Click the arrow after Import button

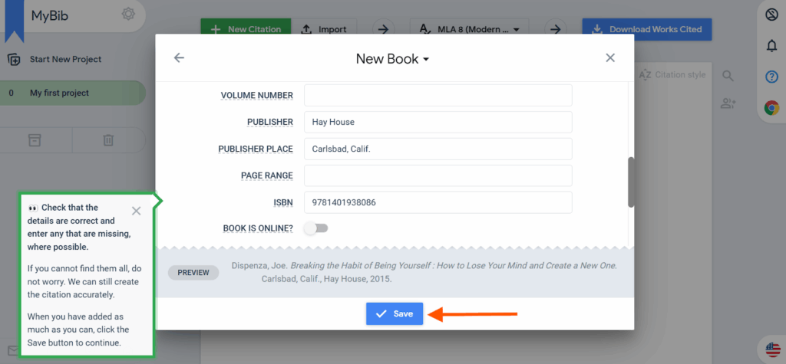click(x=383, y=30)
